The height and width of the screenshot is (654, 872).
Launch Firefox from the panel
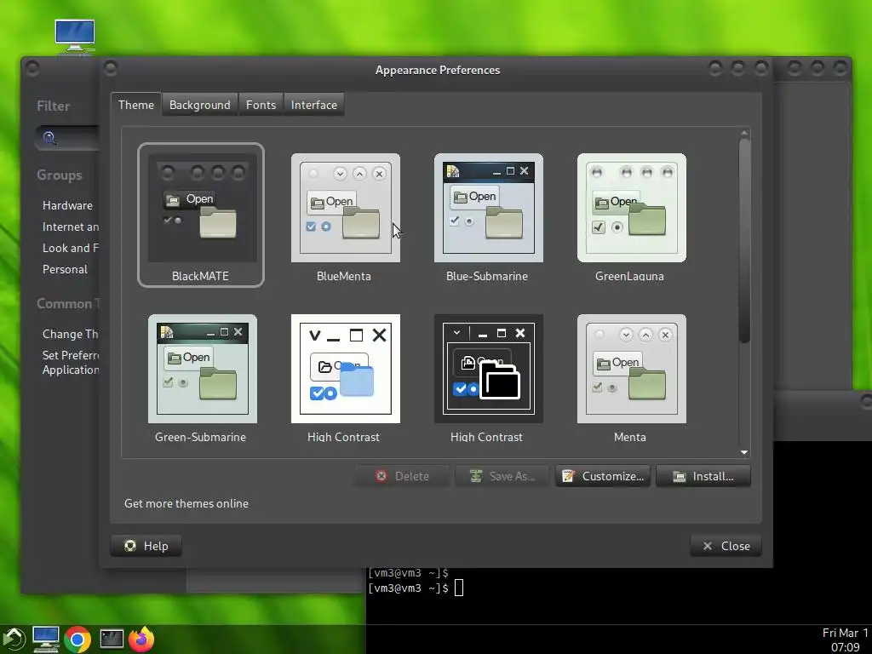[x=142, y=639]
